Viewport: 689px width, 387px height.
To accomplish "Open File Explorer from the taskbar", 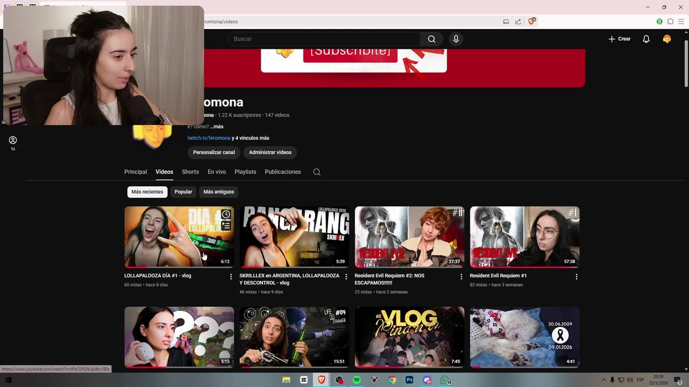I will [x=286, y=380].
